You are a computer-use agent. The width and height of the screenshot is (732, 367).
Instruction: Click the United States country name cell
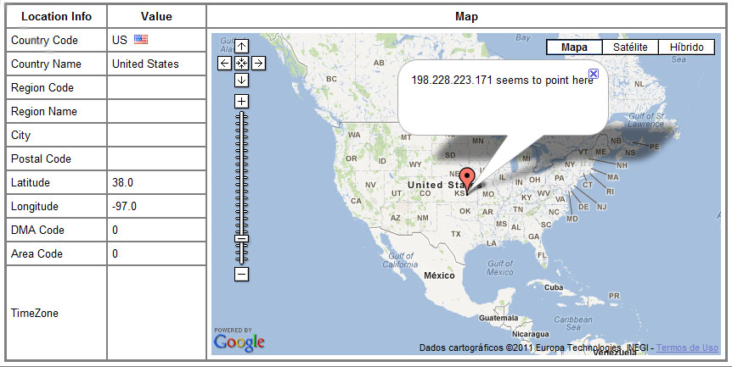click(145, 64)
